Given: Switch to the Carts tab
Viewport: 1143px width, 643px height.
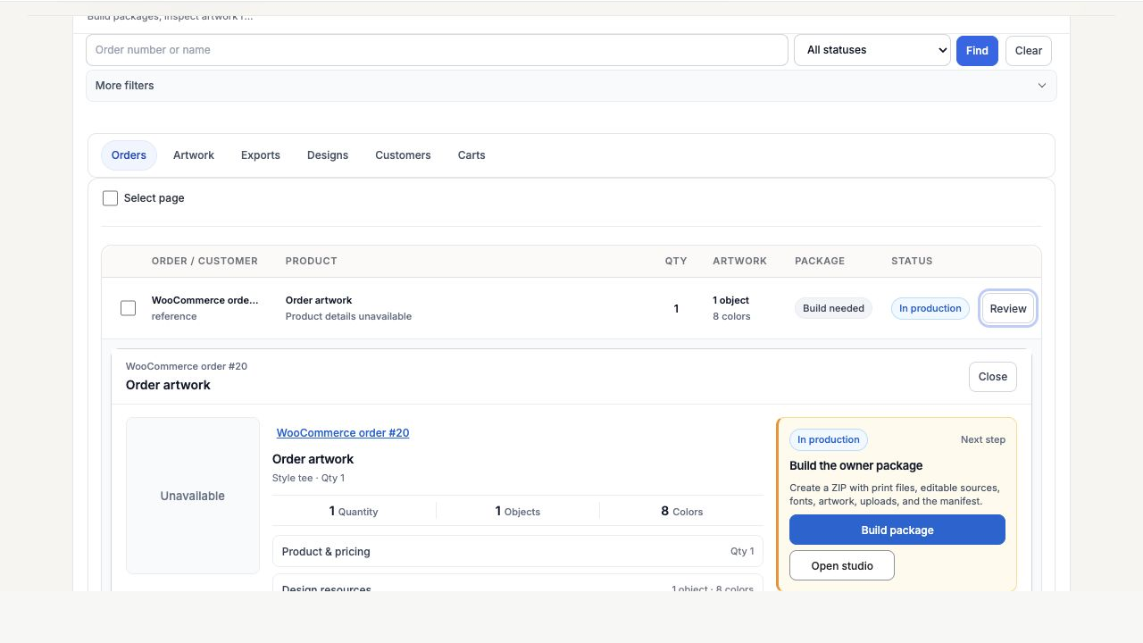Looking at the screenshot, I should [x=471, y=155].
